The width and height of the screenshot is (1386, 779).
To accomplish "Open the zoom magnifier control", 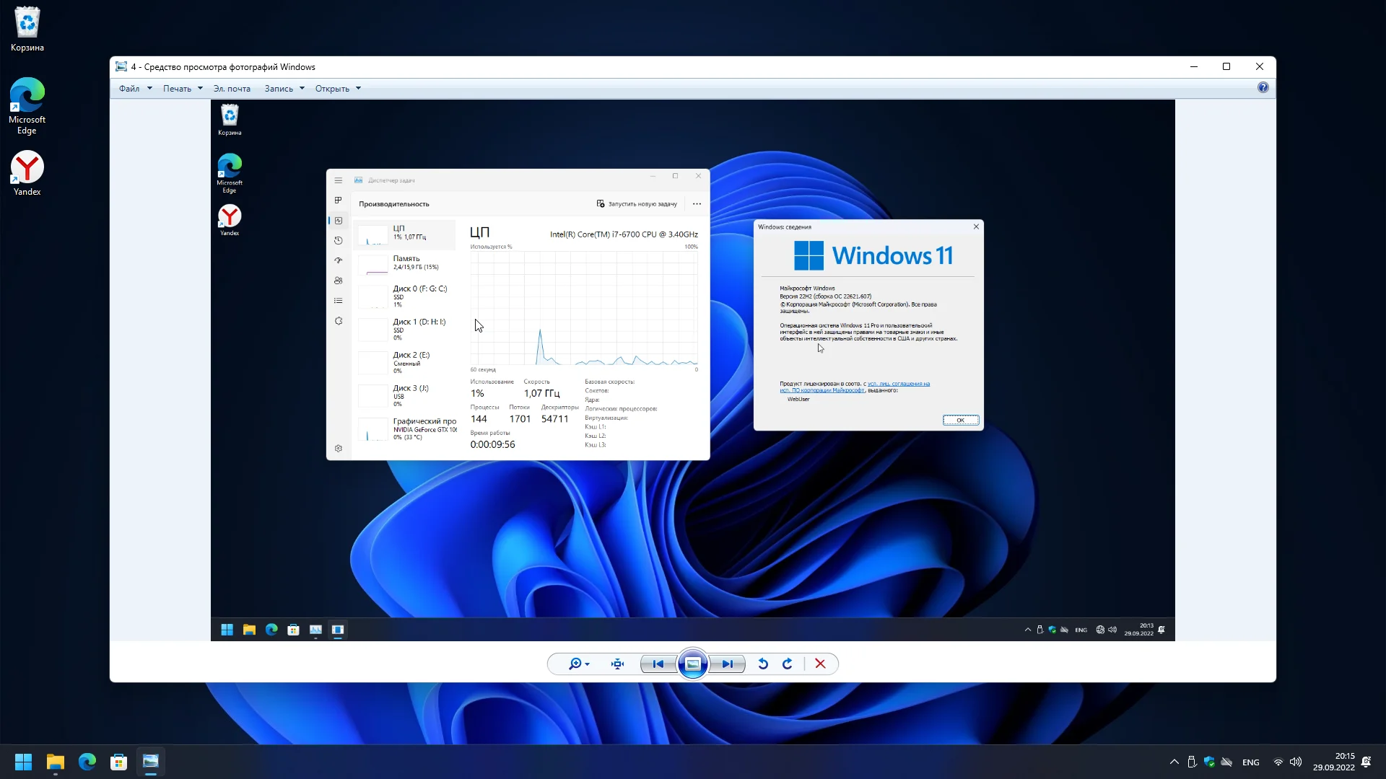I will pyautogui.click(x=576, y=664).
